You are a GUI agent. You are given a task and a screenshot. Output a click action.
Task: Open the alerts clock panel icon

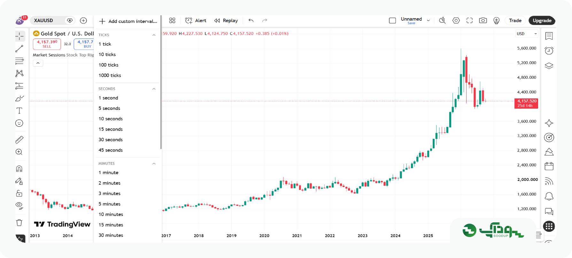click(x=549, y=51)
